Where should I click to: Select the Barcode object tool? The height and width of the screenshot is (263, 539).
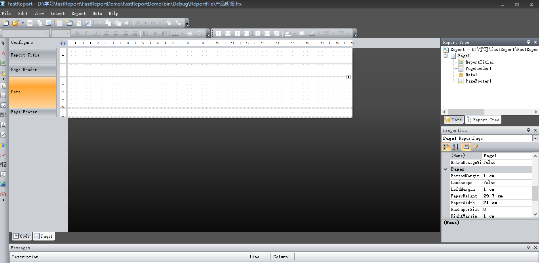coord(3,115)
